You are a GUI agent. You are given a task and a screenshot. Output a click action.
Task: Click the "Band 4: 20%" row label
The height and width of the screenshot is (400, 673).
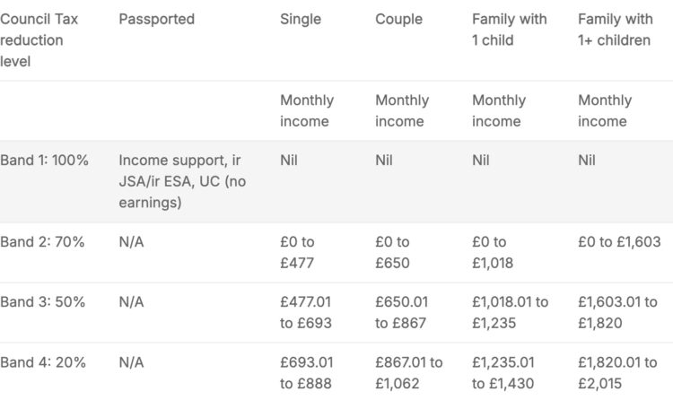(42, 362)
